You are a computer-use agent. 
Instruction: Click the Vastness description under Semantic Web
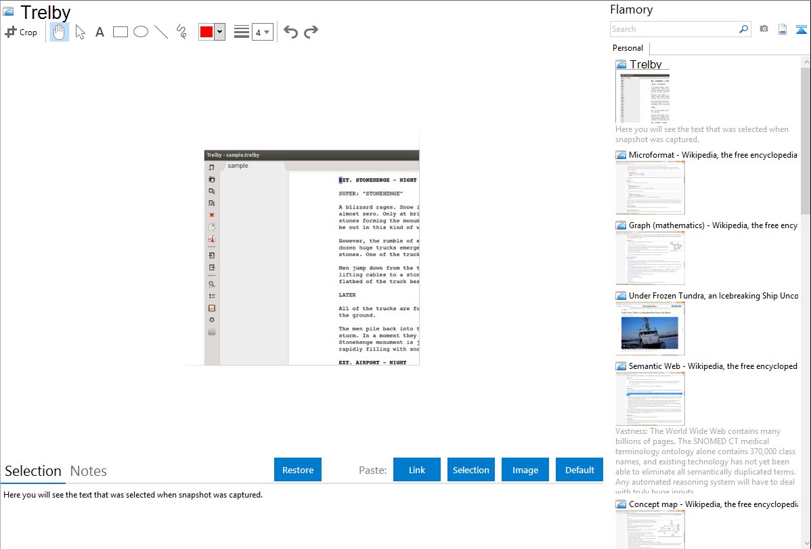point(706,461)
